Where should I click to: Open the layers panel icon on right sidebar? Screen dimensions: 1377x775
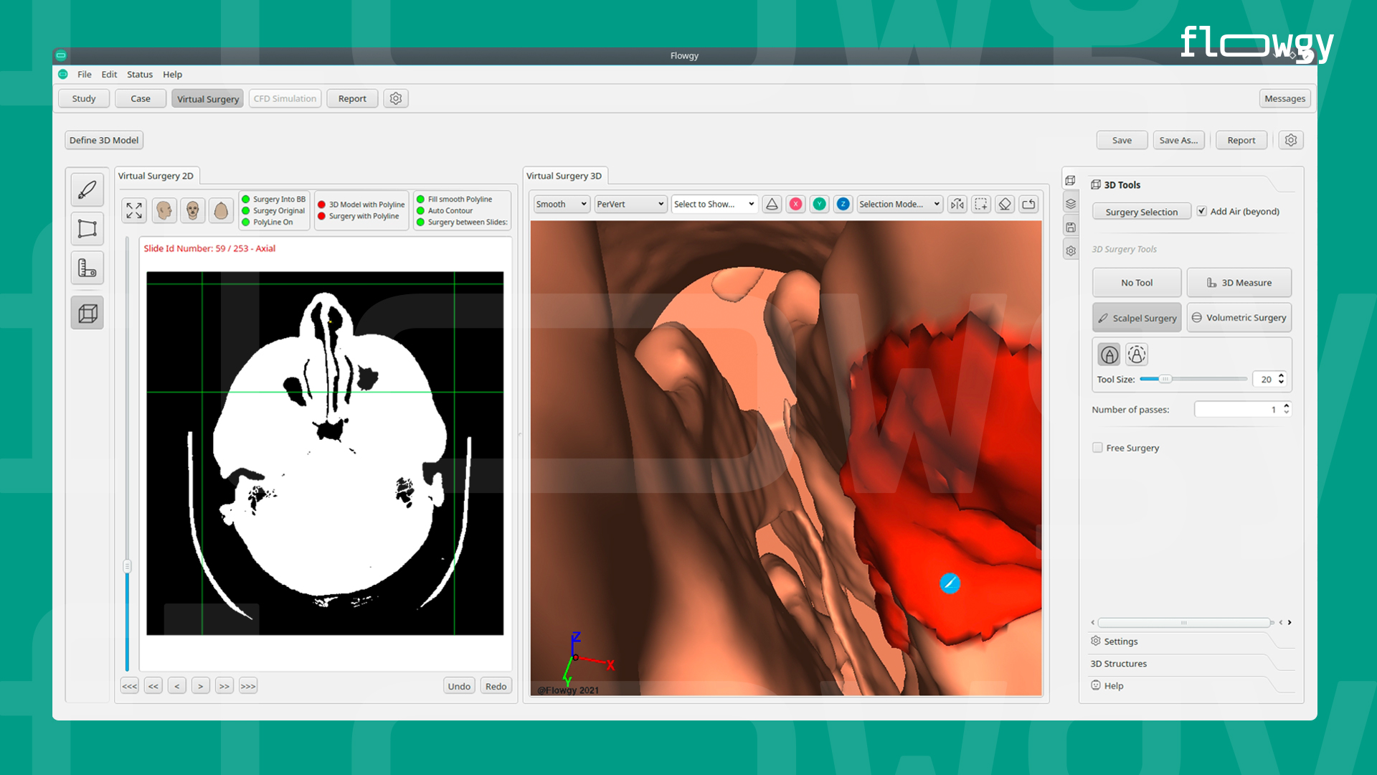point(1071,203)
